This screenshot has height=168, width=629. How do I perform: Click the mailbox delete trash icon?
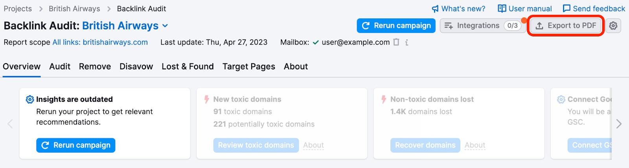(396, 42)
